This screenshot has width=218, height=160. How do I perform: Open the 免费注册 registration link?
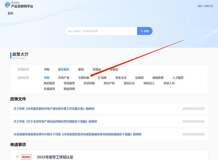pos(208,6)
